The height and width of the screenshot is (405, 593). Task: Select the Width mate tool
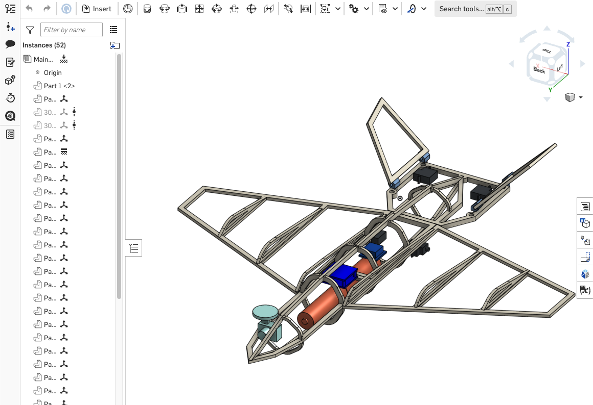click(306, 9)
